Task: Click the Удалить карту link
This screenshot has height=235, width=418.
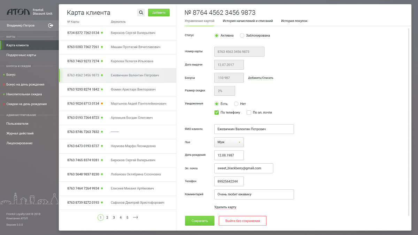Action: pyautogui.click(x=225, y=207)
